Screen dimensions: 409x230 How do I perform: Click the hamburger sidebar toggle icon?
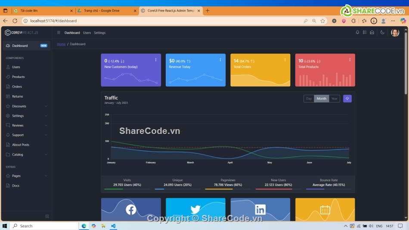tap(59, 33)
